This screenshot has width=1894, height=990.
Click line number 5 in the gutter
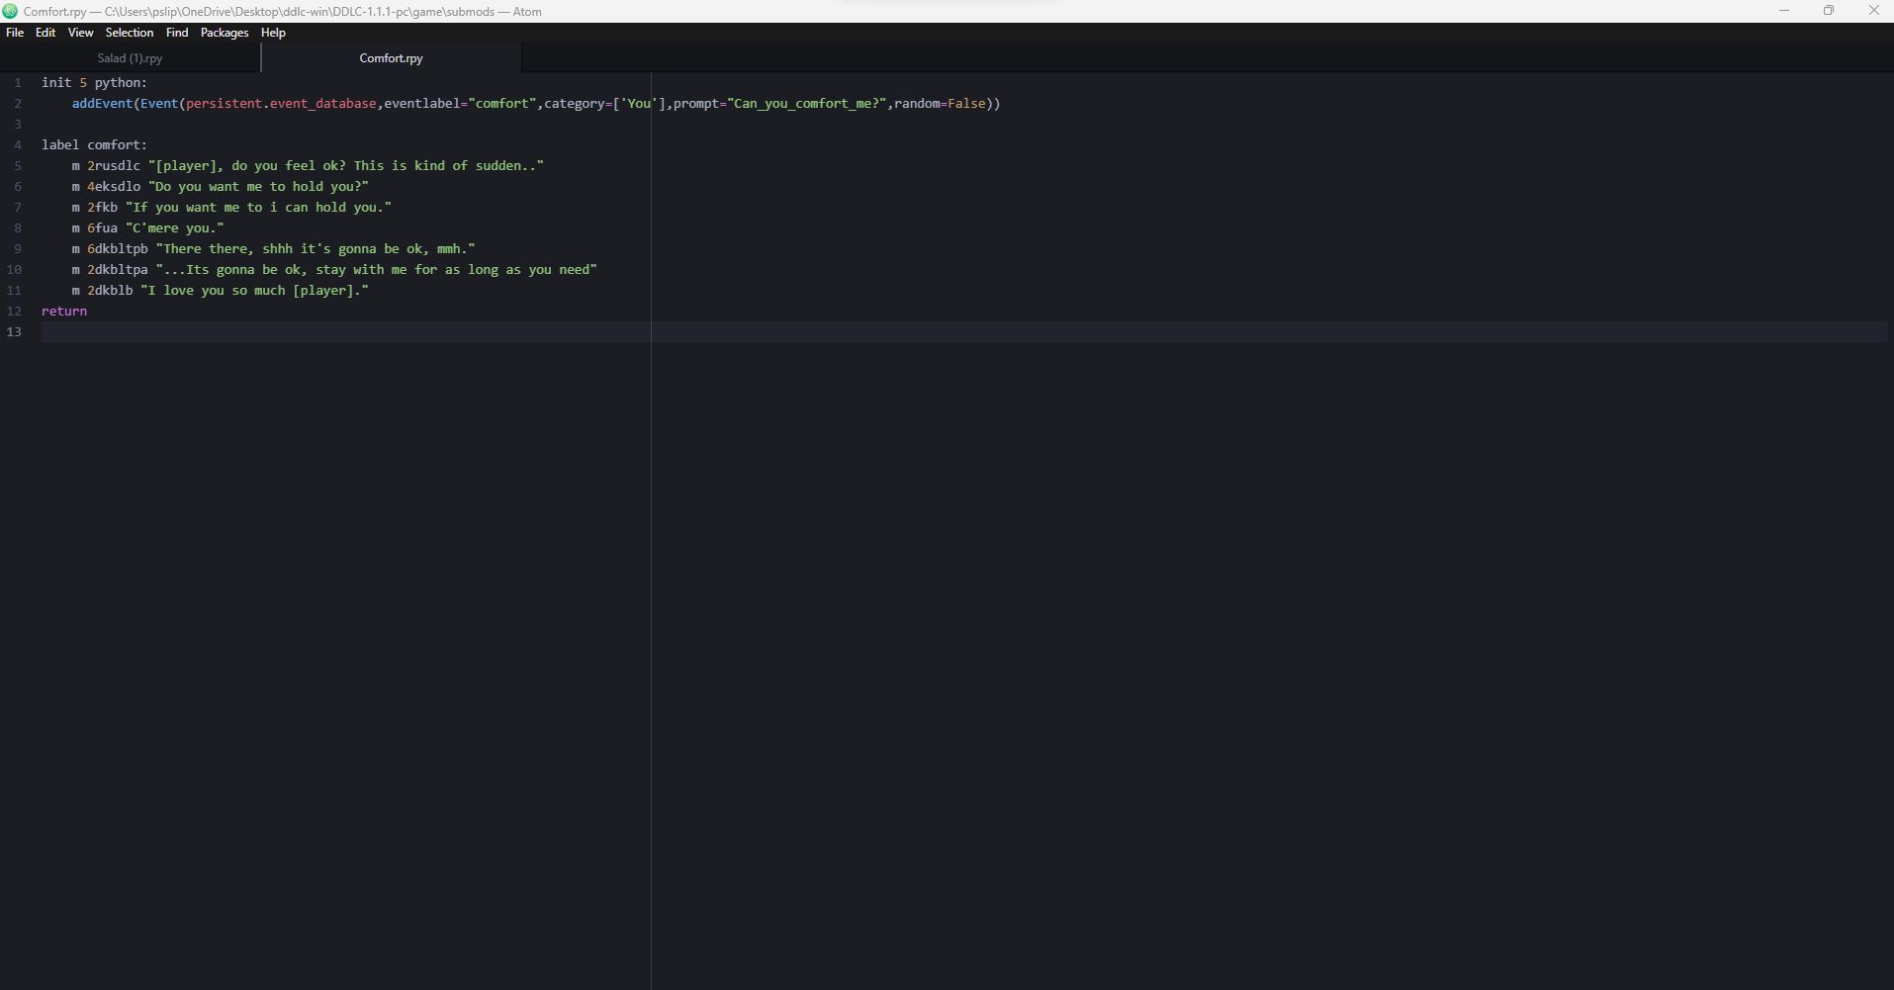coord(18,165)
